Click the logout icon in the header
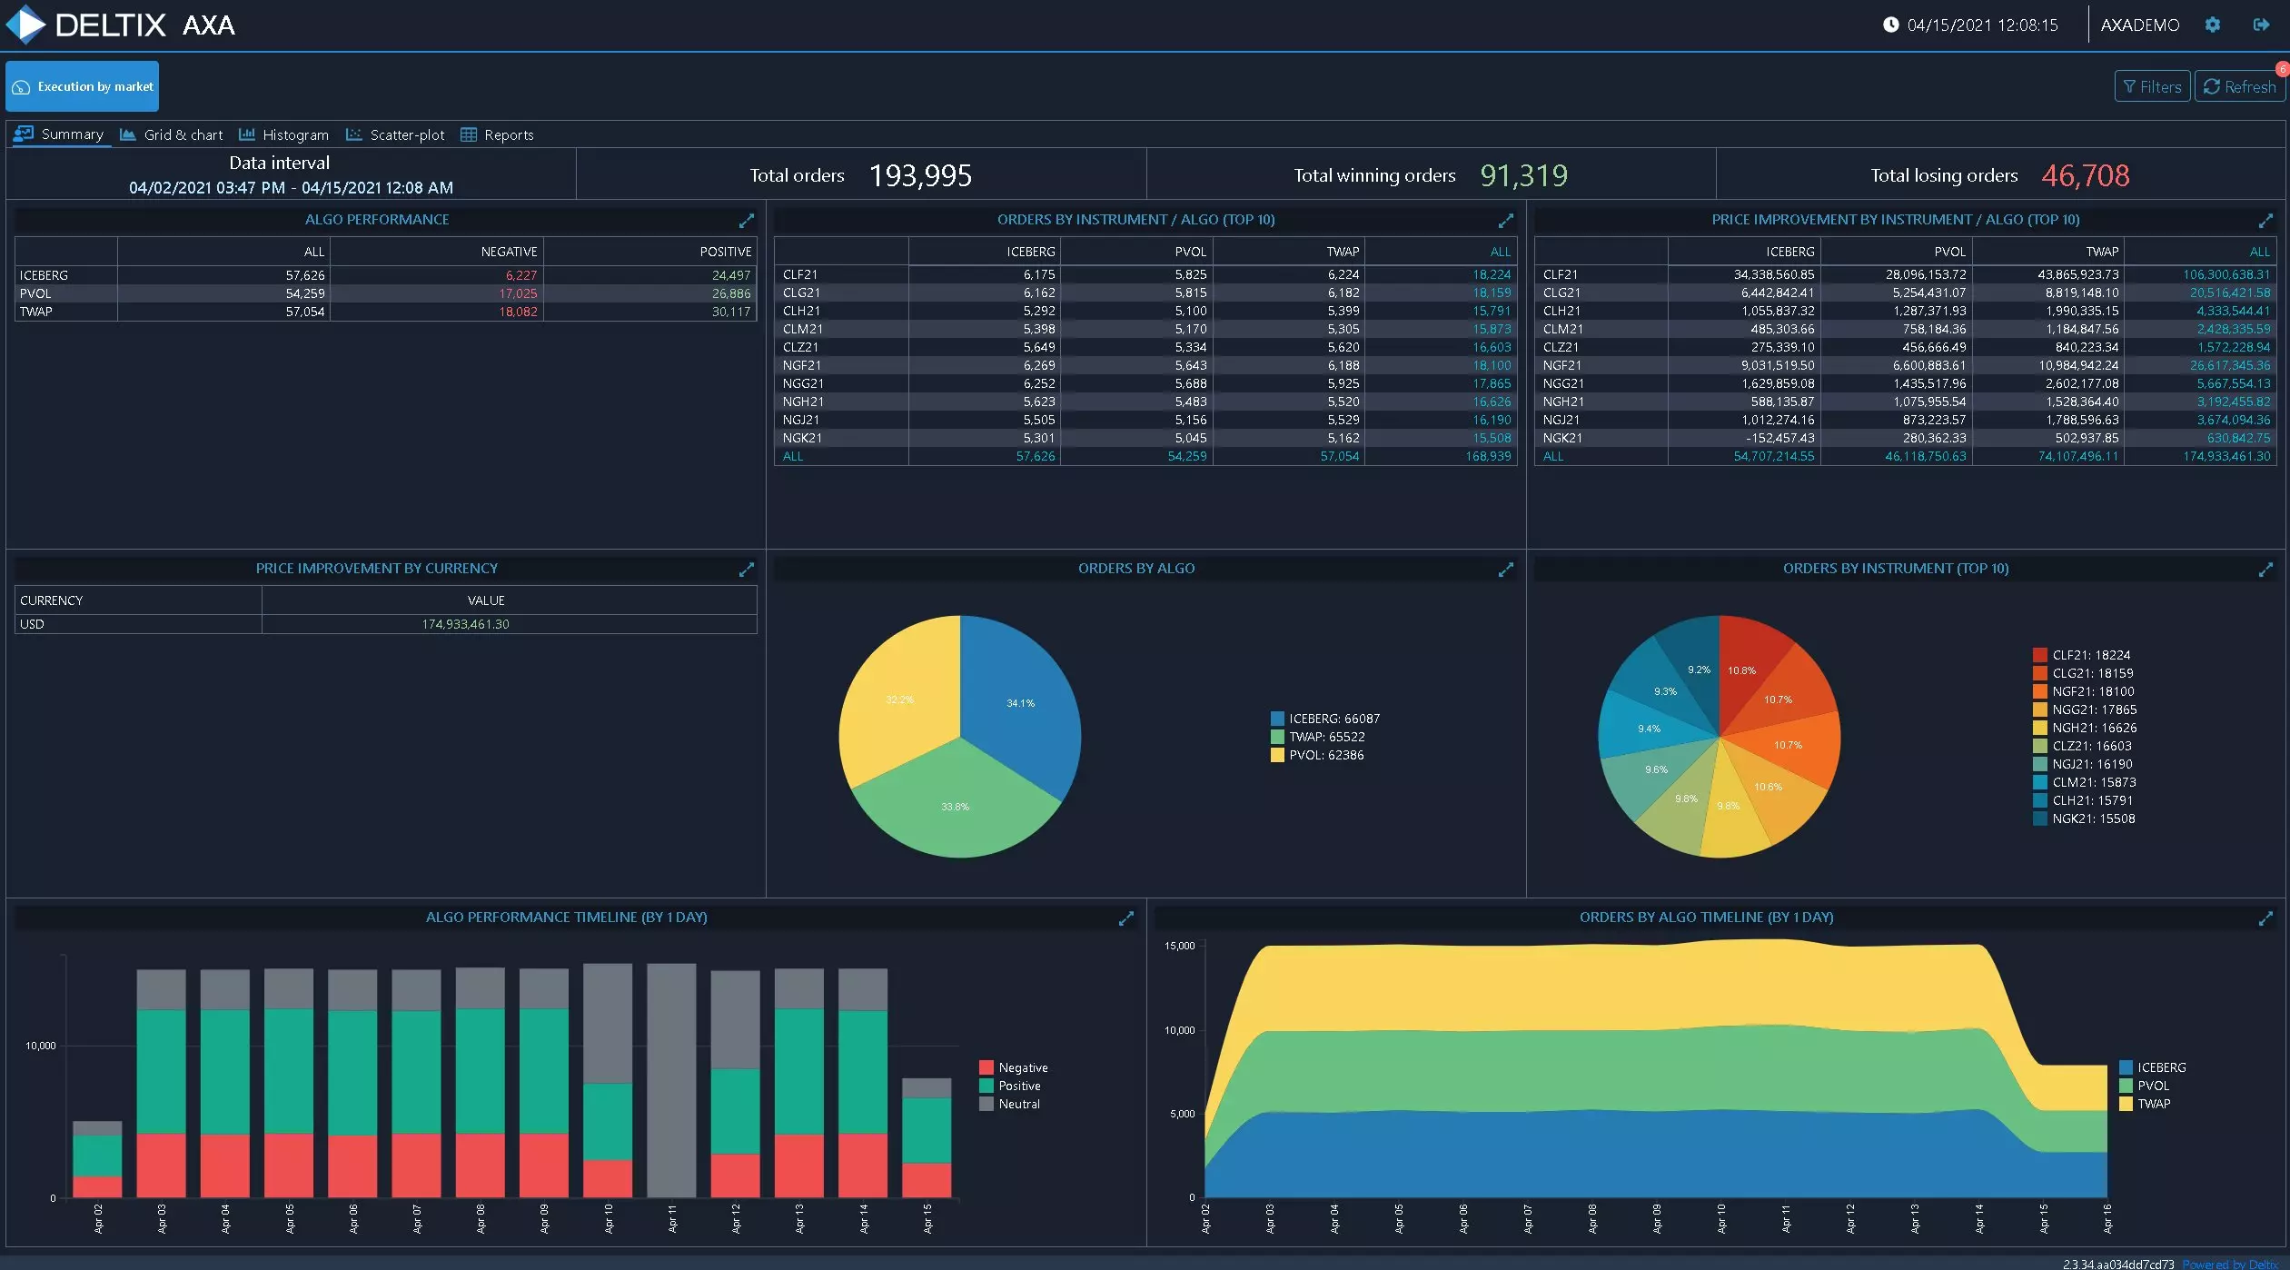The width and height of the screenshot is (2290, 1270). pos(2261,25)
